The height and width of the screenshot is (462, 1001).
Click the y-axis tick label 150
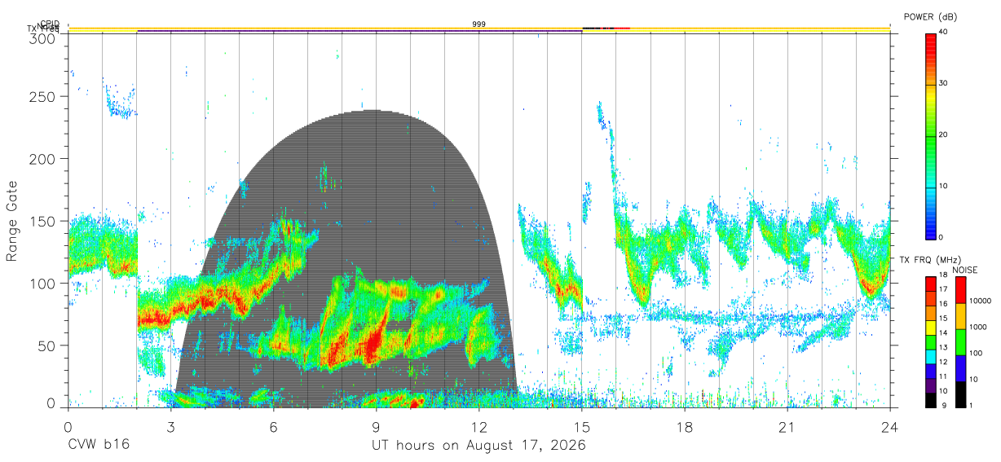pyautogui.click(x=44, y=221)
